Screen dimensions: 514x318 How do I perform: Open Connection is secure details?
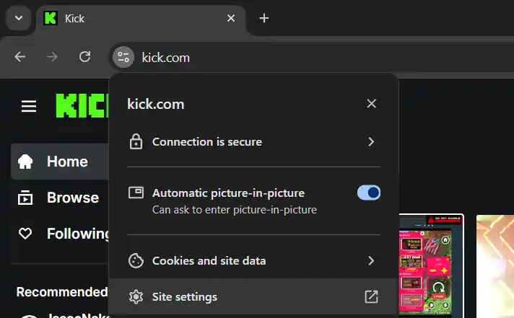[253, 142]
